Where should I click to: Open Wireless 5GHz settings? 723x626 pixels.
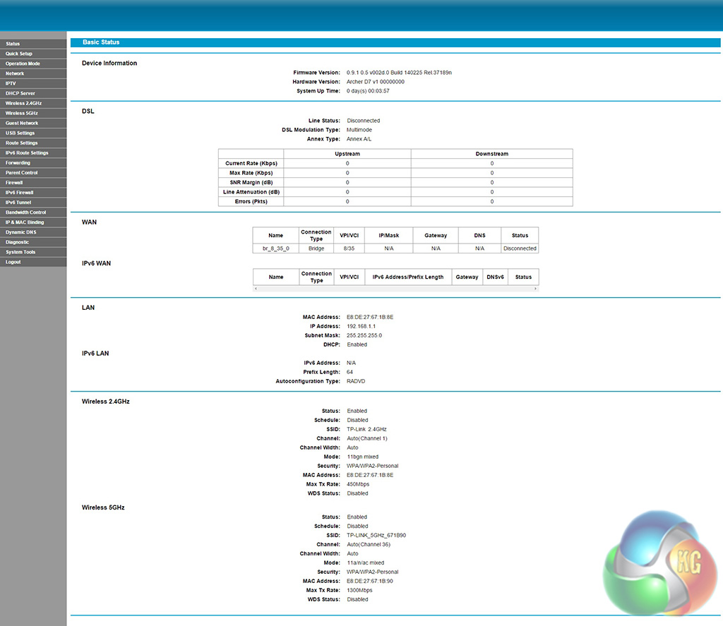[22, 113]
